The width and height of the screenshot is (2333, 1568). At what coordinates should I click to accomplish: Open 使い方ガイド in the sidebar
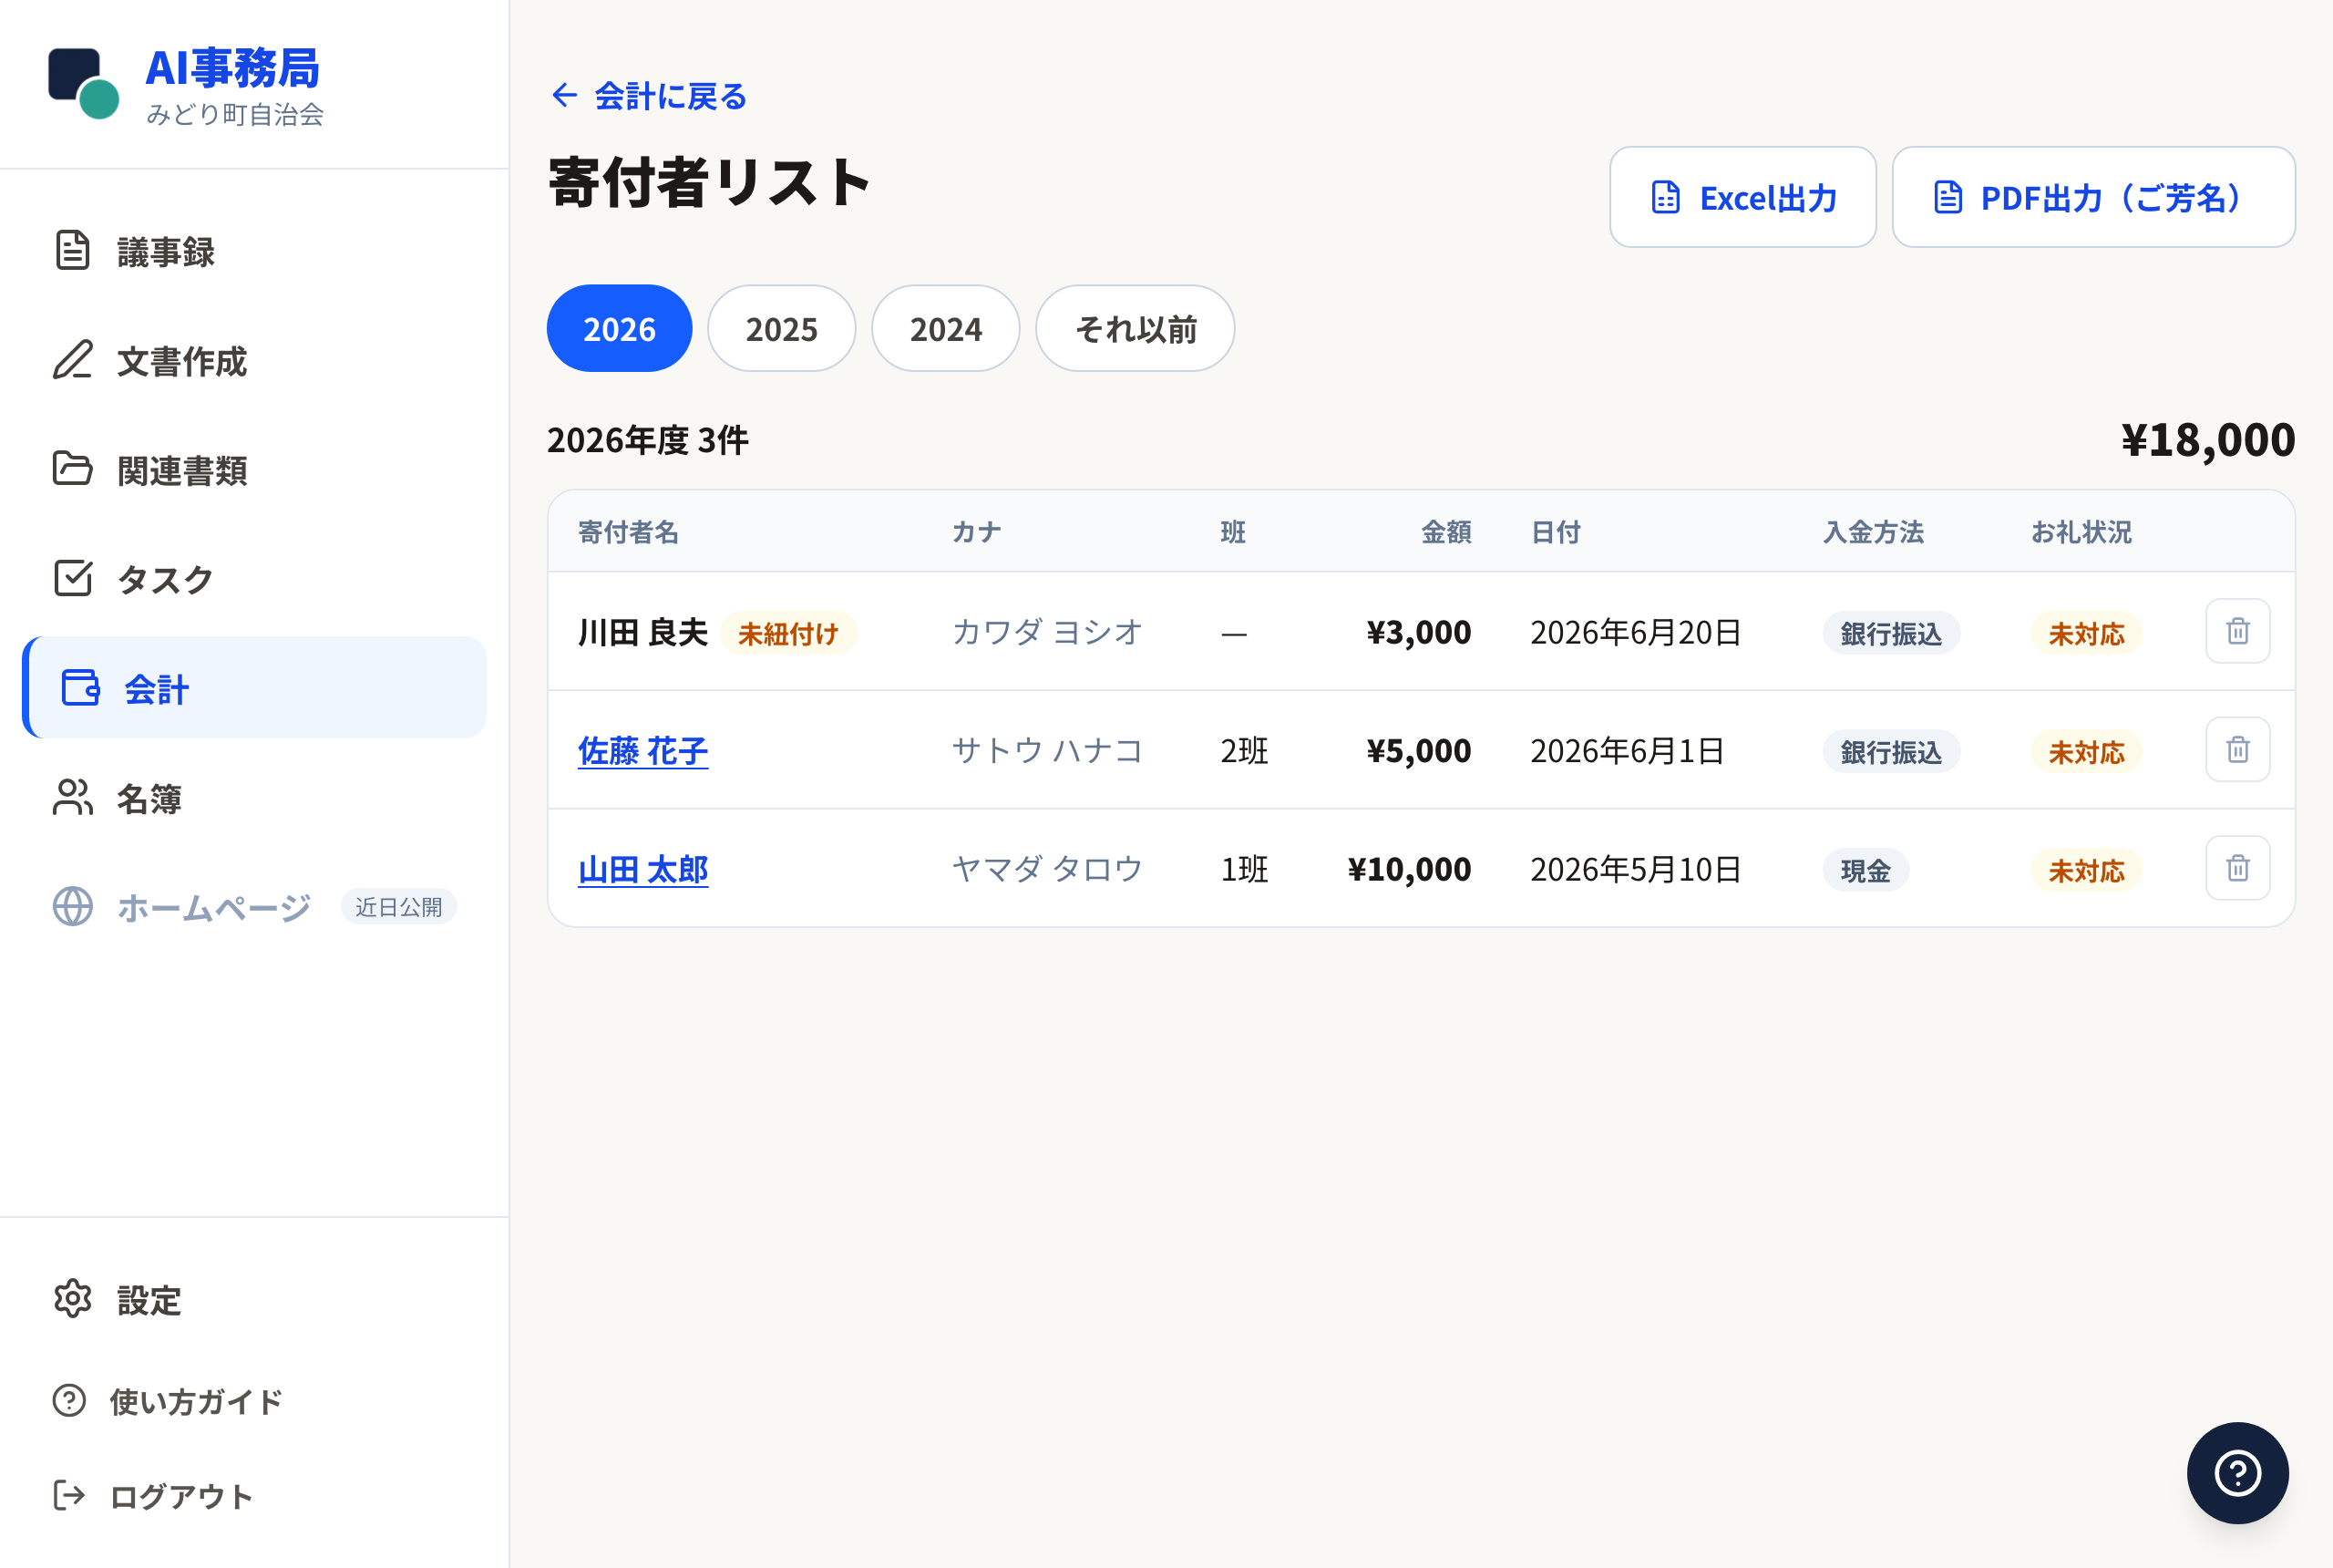coord(254,1400)
